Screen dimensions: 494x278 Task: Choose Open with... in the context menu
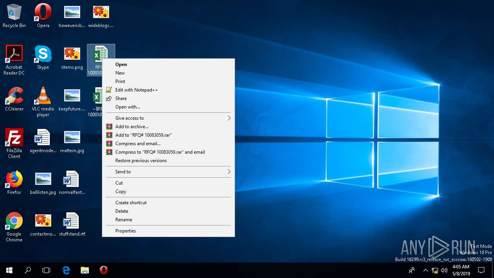tap(168, 107)
